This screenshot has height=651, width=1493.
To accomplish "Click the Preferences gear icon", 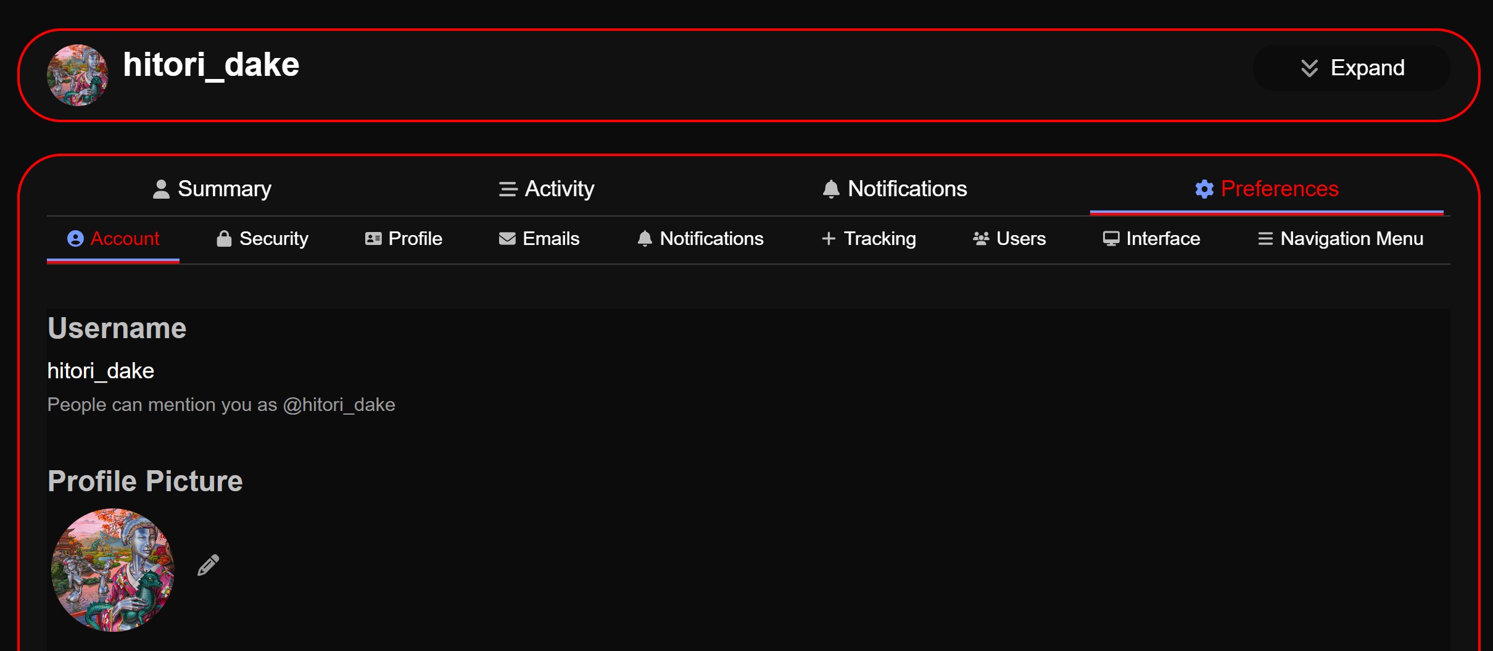I will [1204, 189].
